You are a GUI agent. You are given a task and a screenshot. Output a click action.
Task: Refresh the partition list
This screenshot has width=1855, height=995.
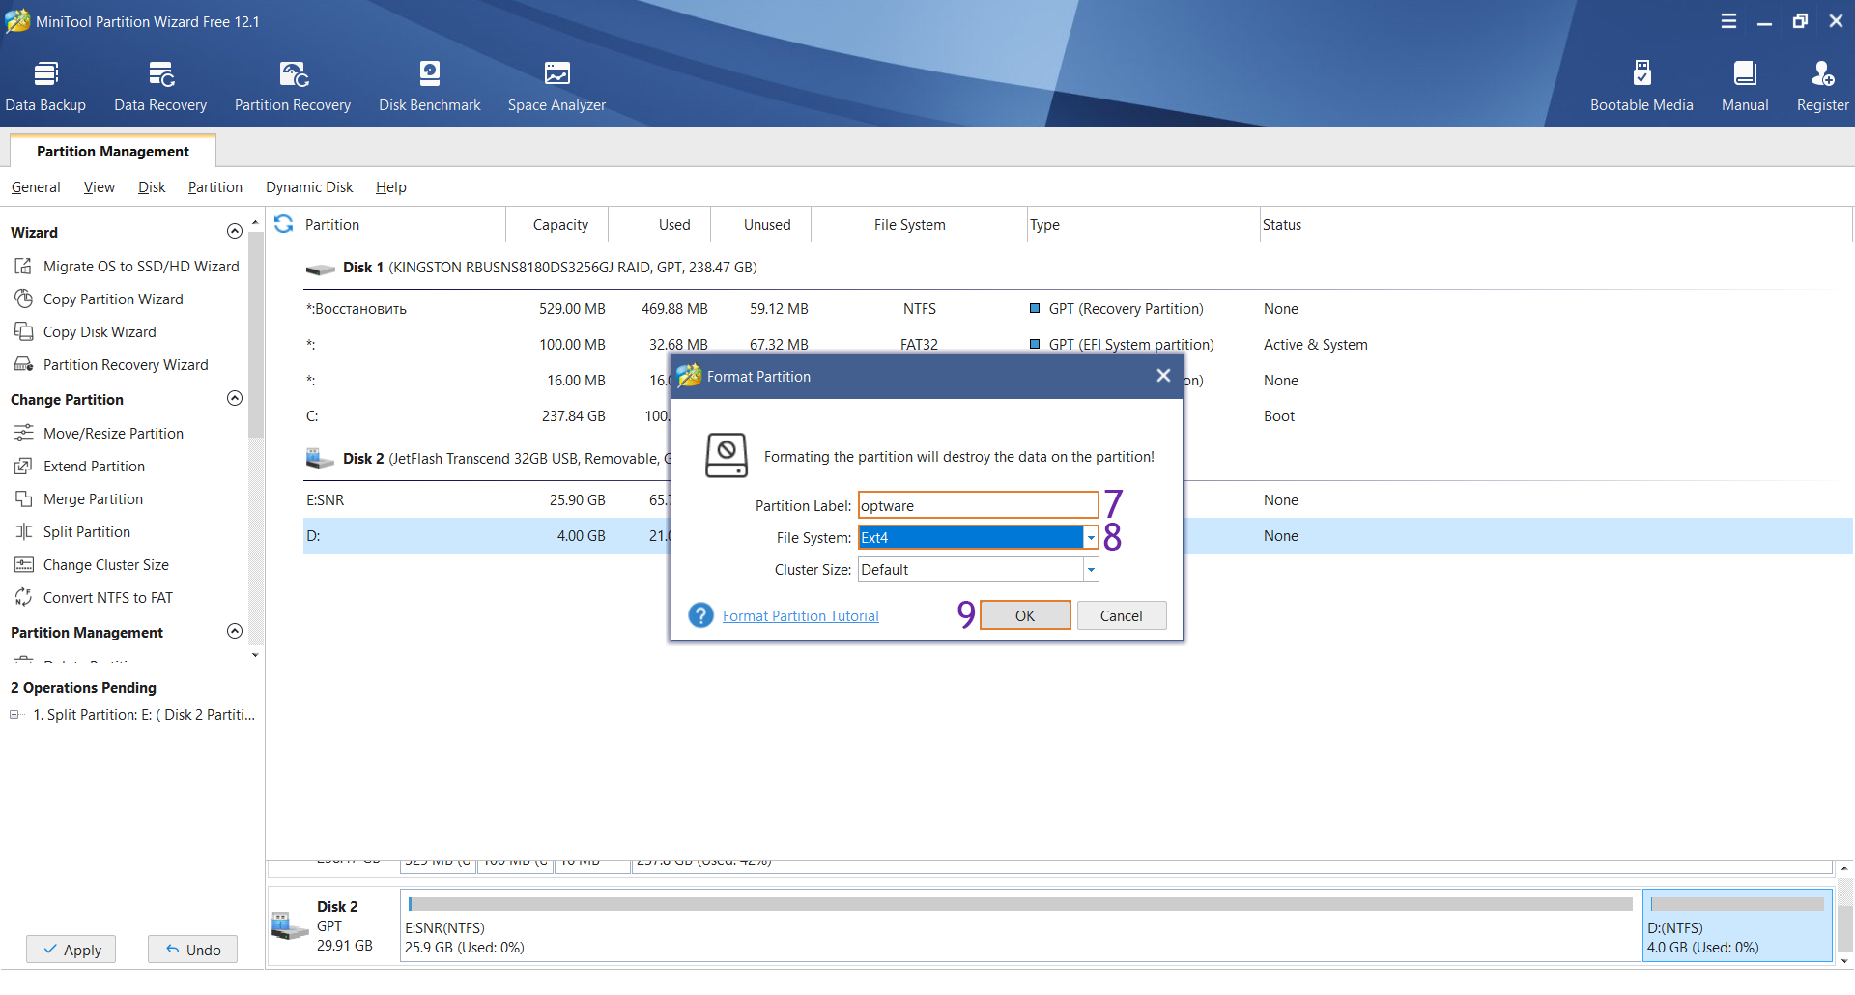[284, 224]
